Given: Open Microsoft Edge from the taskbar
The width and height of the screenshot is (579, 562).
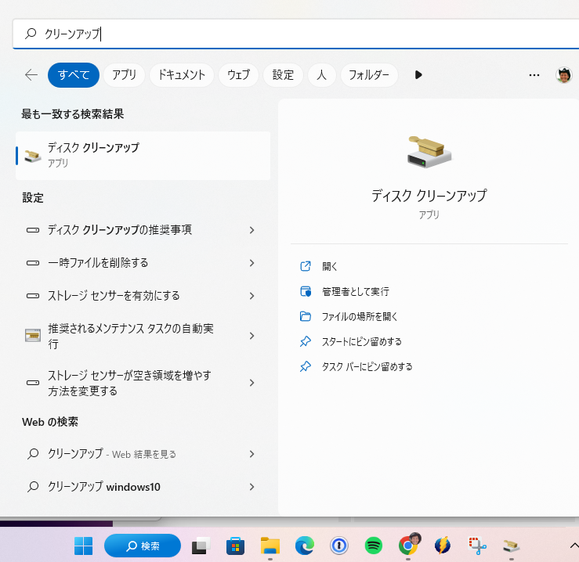Looking at the screenshot, I should 304,546.
